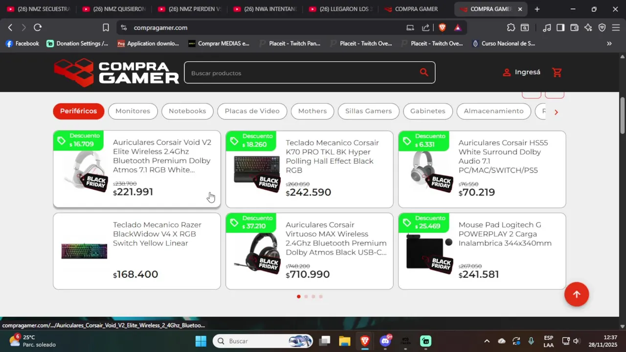The width and height of the screenshot is (626, 352).
Task: Select the Gabinetes category pill
Action: coord(428,111)
